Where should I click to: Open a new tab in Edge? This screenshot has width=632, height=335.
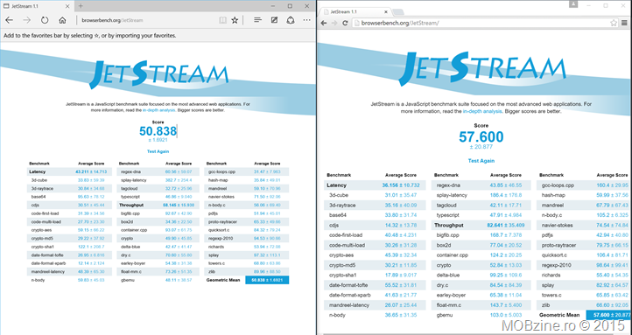tap(81, 6)
